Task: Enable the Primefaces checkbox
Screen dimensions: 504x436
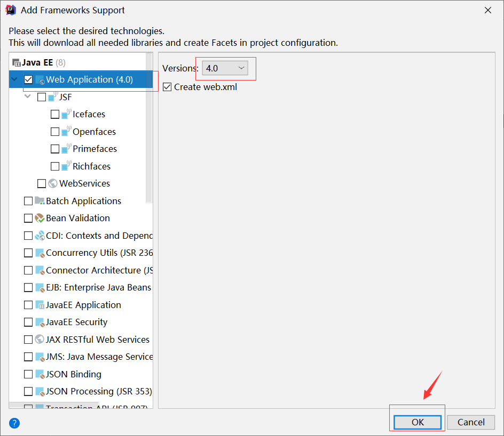Action: pos(55,149)
